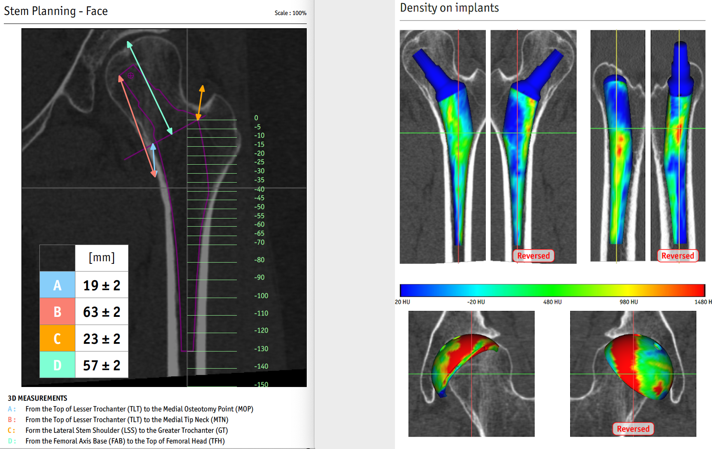This screenshot has height=449, width=712.
Task: Click the '3D MEASUREMENTS' heading
Action: [38, 398]
